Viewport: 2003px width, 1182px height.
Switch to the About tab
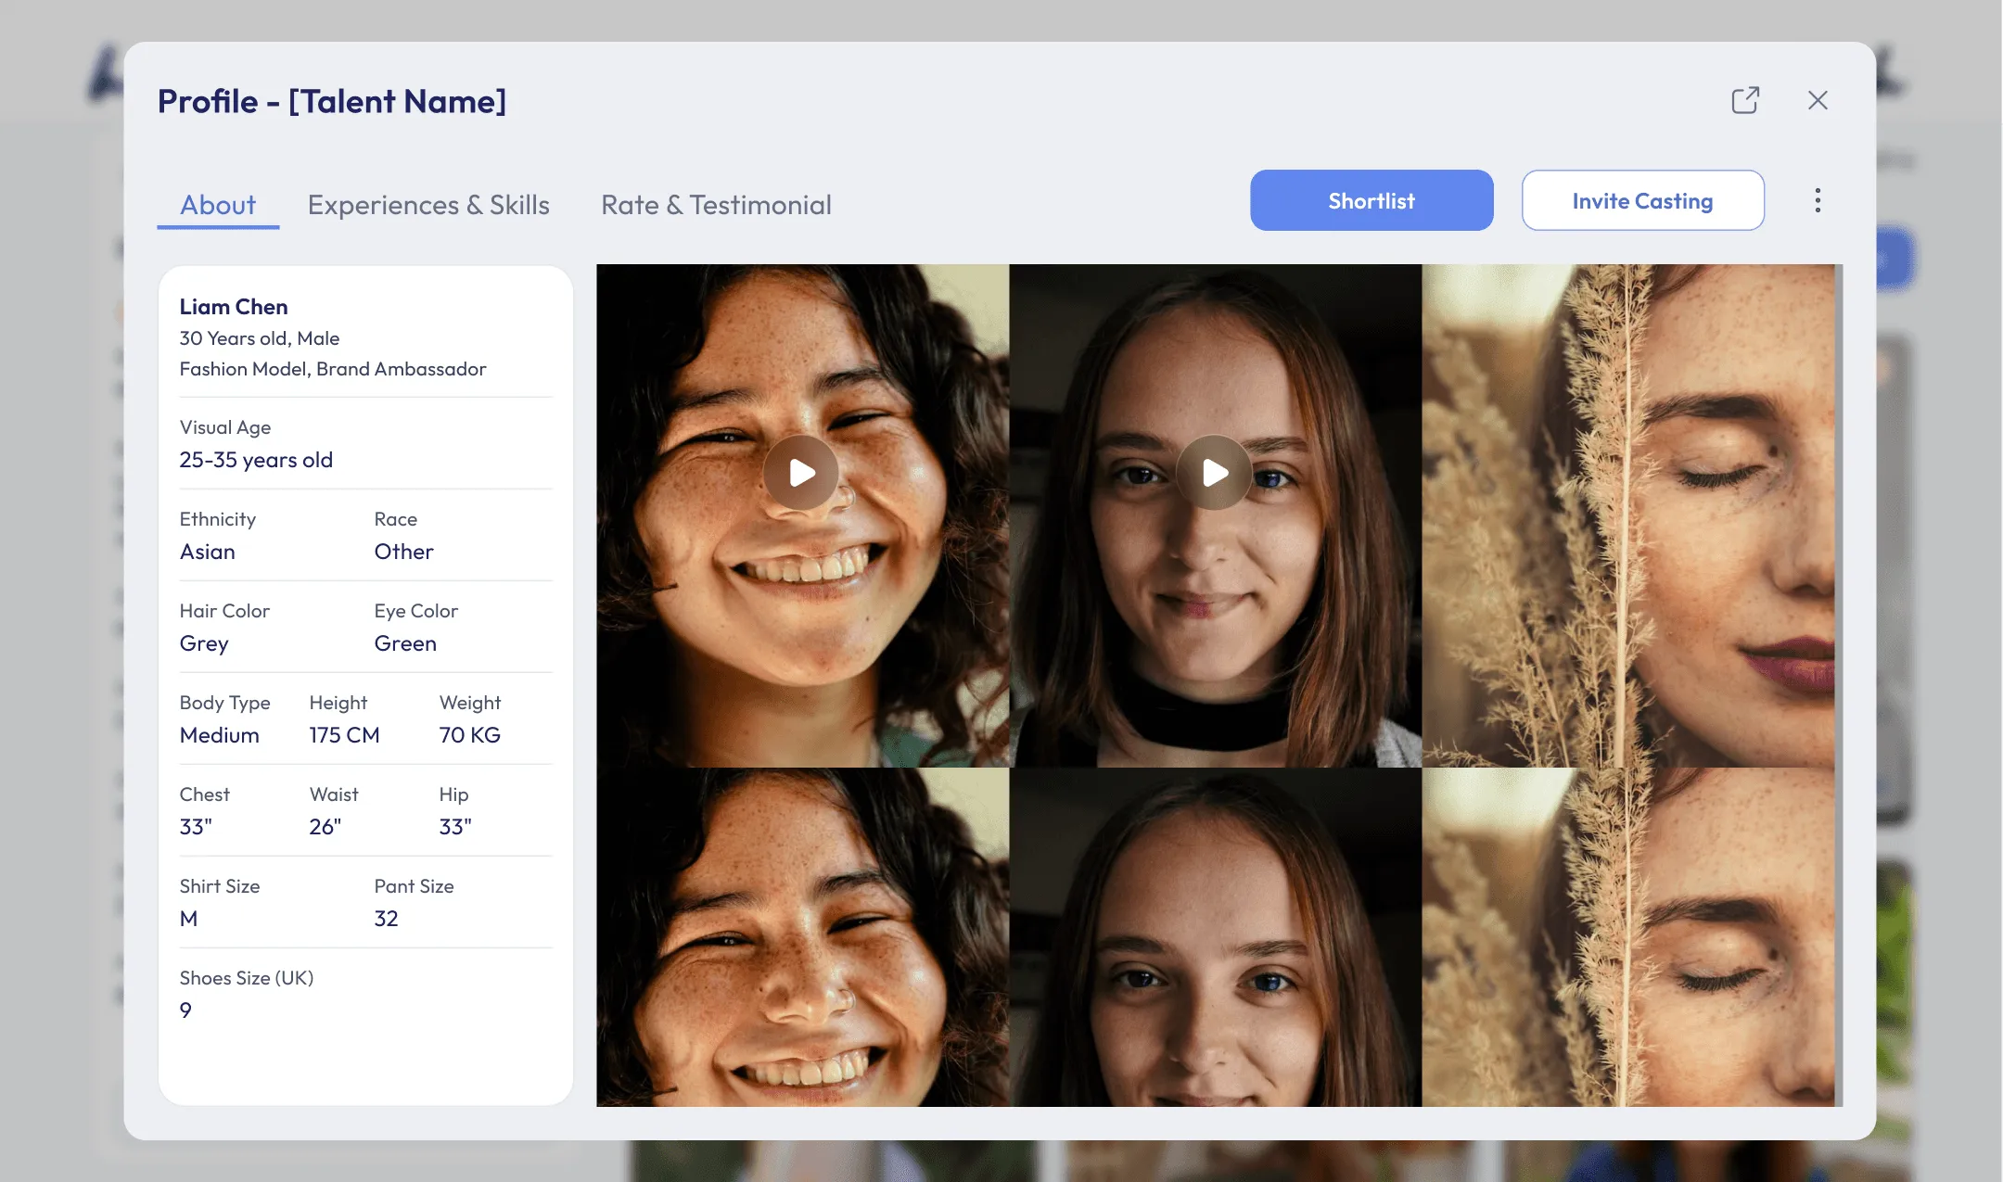(x=218, y=205)
